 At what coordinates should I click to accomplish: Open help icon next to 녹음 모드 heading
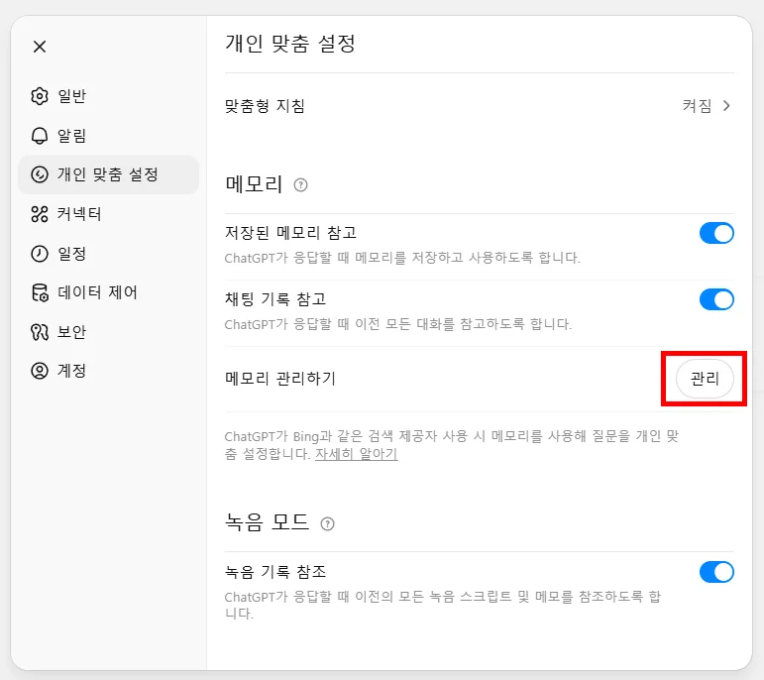(327, 524)
